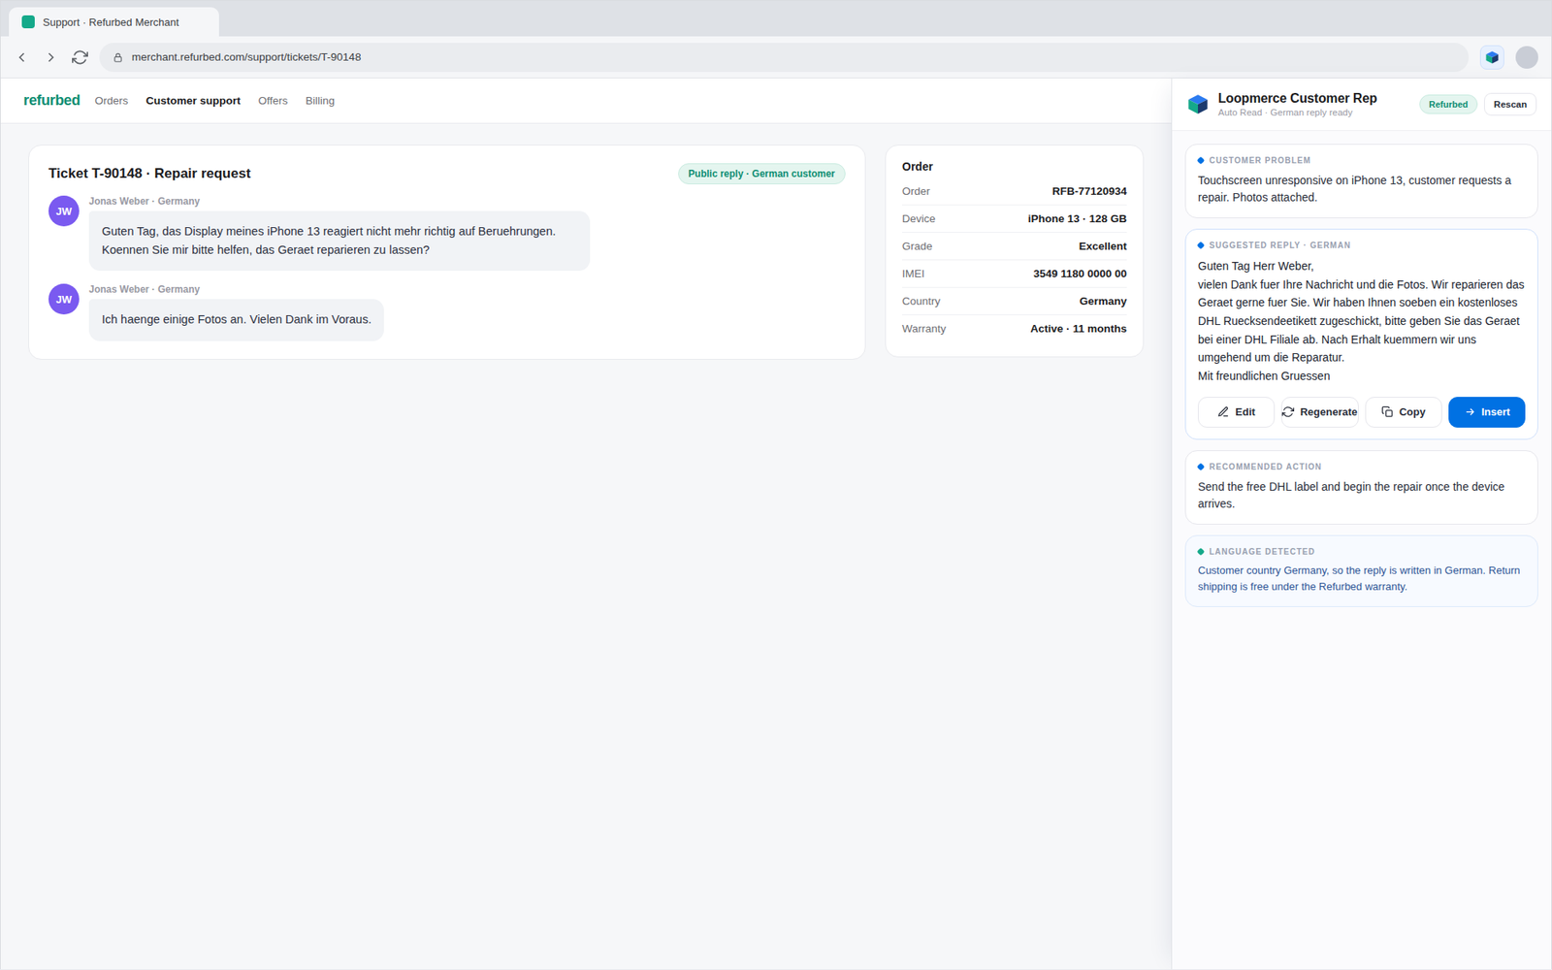This screenshot has height=970, width=1552.
Task: Click the Touchscreen unresponsive problem summary
Action: (x=1354, y=189)
